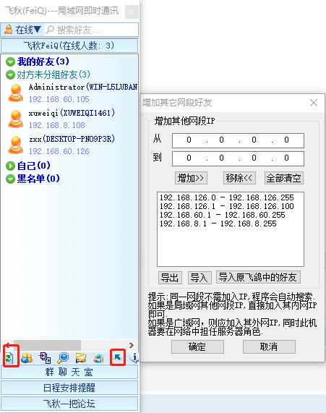
Task: Select contact xuweiqi(XUWEIQI1461)
Action: click(72, 113)
